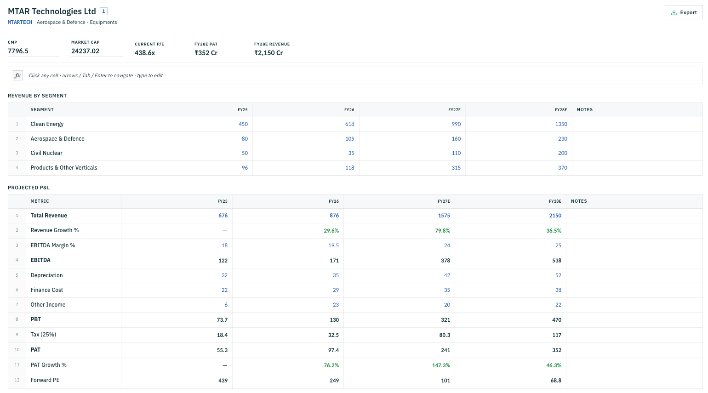Click the Clean Energy notes cell
This screenshot has width=708, height=393.
pyautogui.click(x=637, y=124)
